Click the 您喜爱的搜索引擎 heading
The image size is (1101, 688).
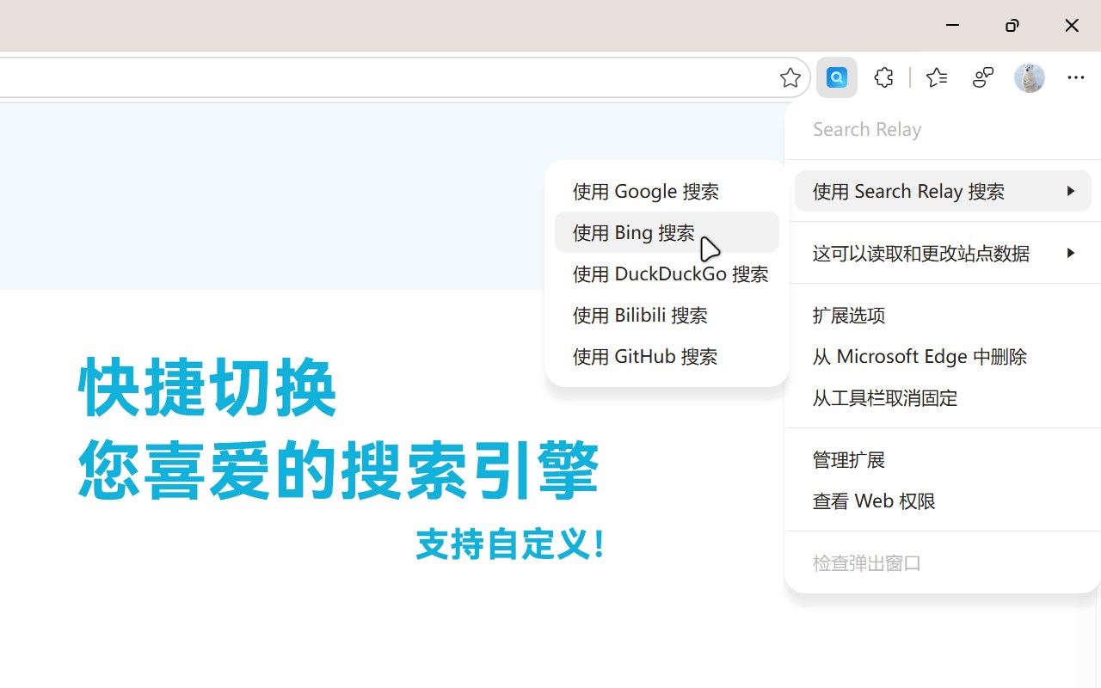[x=338, y=470]
